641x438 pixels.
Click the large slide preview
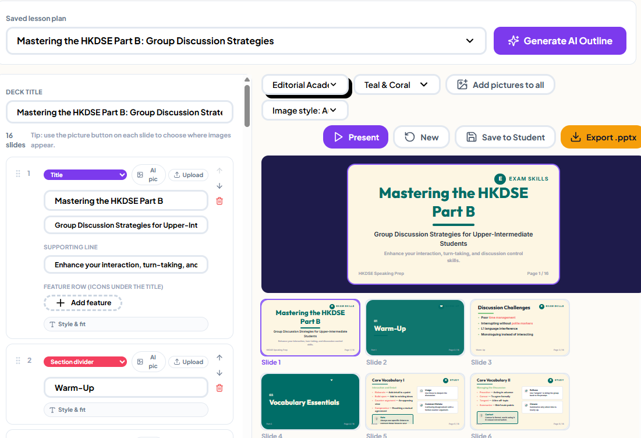tap(454, 224)
